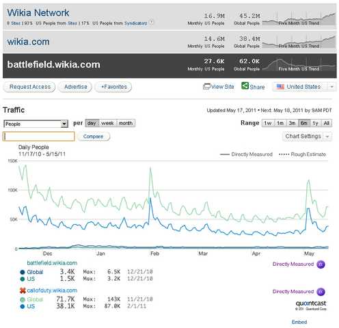
Task: Click the View Site link text
Action: (223, 87)
